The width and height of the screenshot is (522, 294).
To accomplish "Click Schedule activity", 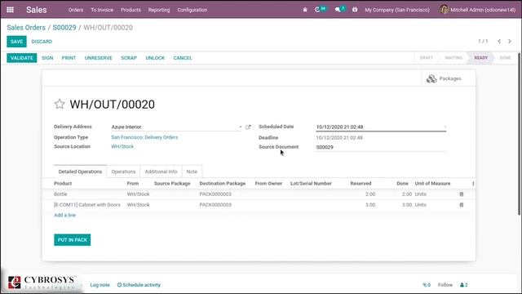I will 139,285.
